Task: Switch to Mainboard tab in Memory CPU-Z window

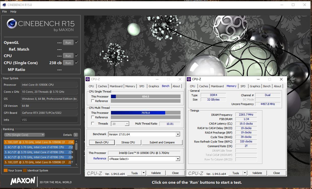Action: (217, 86)
